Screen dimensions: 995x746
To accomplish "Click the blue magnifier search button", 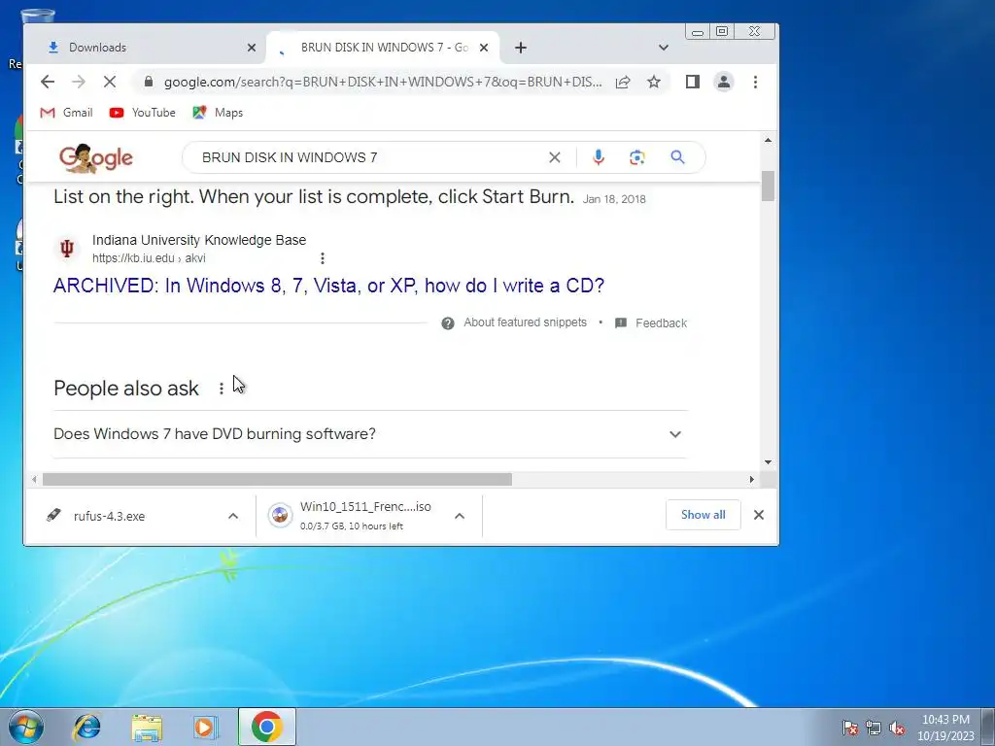I will point(677,157).
